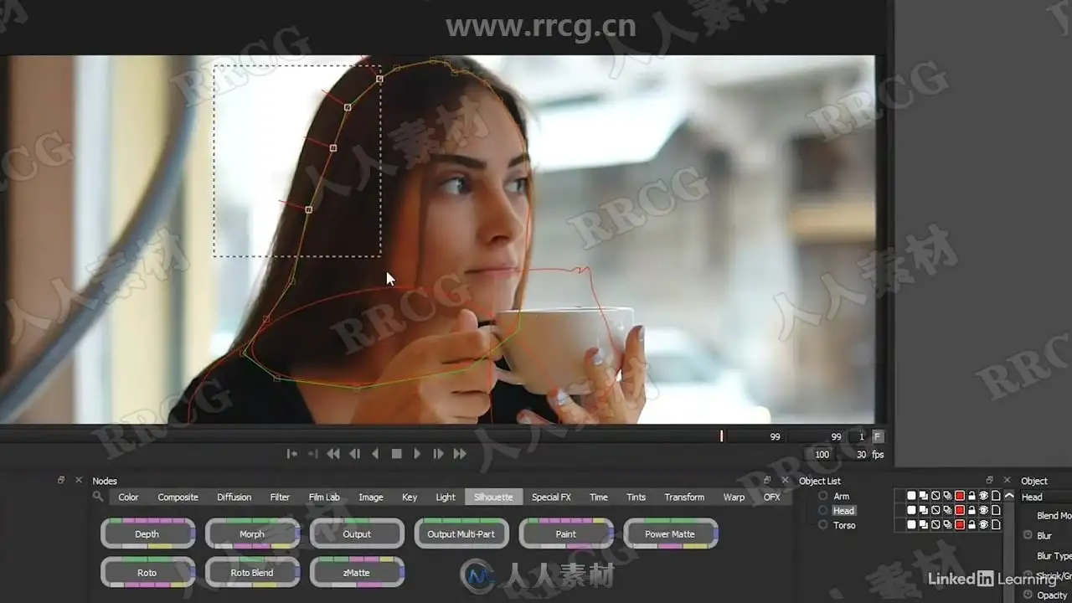Click the Power Matte node button
The width and height of the screenshot is (1072, 603).
click(x=671, y=534)
